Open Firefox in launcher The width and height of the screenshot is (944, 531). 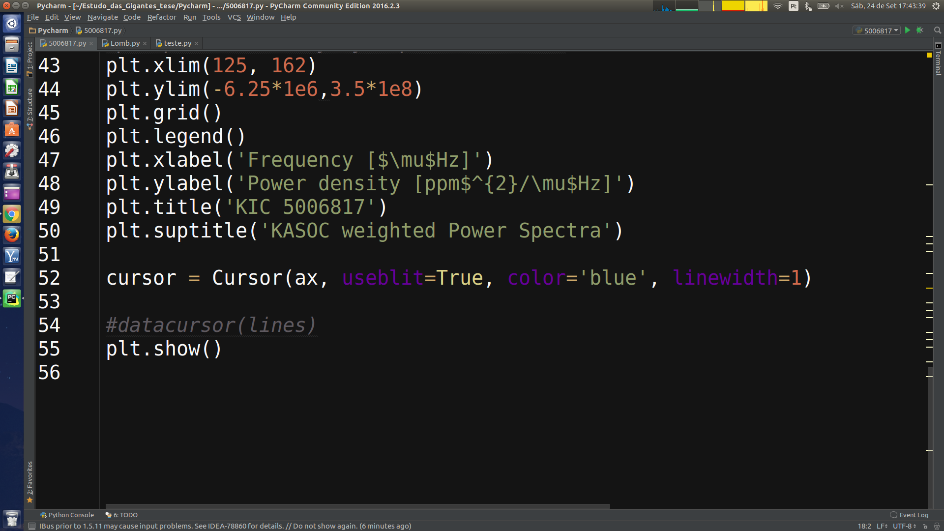(12, 235)
